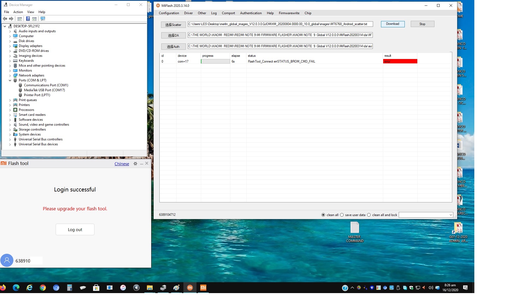524x295 pixels.
Task: Select 'clean all and lock' radio option
Action: pos(369,215)
